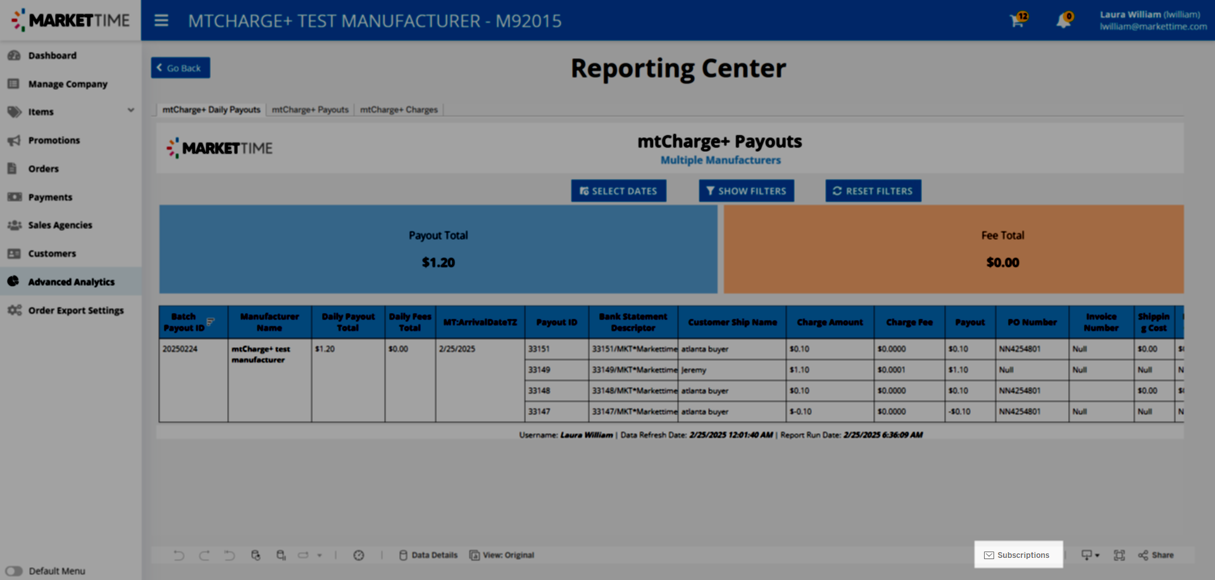Click the Multiple Manufacturers subtitle

[x=720, y=160]
